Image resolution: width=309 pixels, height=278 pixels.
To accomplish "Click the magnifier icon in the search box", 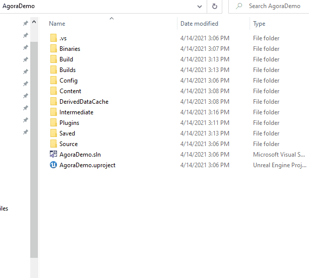I will pyautogui.click(x=239, y=6).
